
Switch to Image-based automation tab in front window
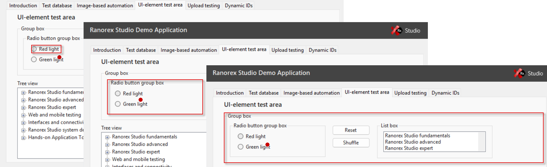(311, 93)
